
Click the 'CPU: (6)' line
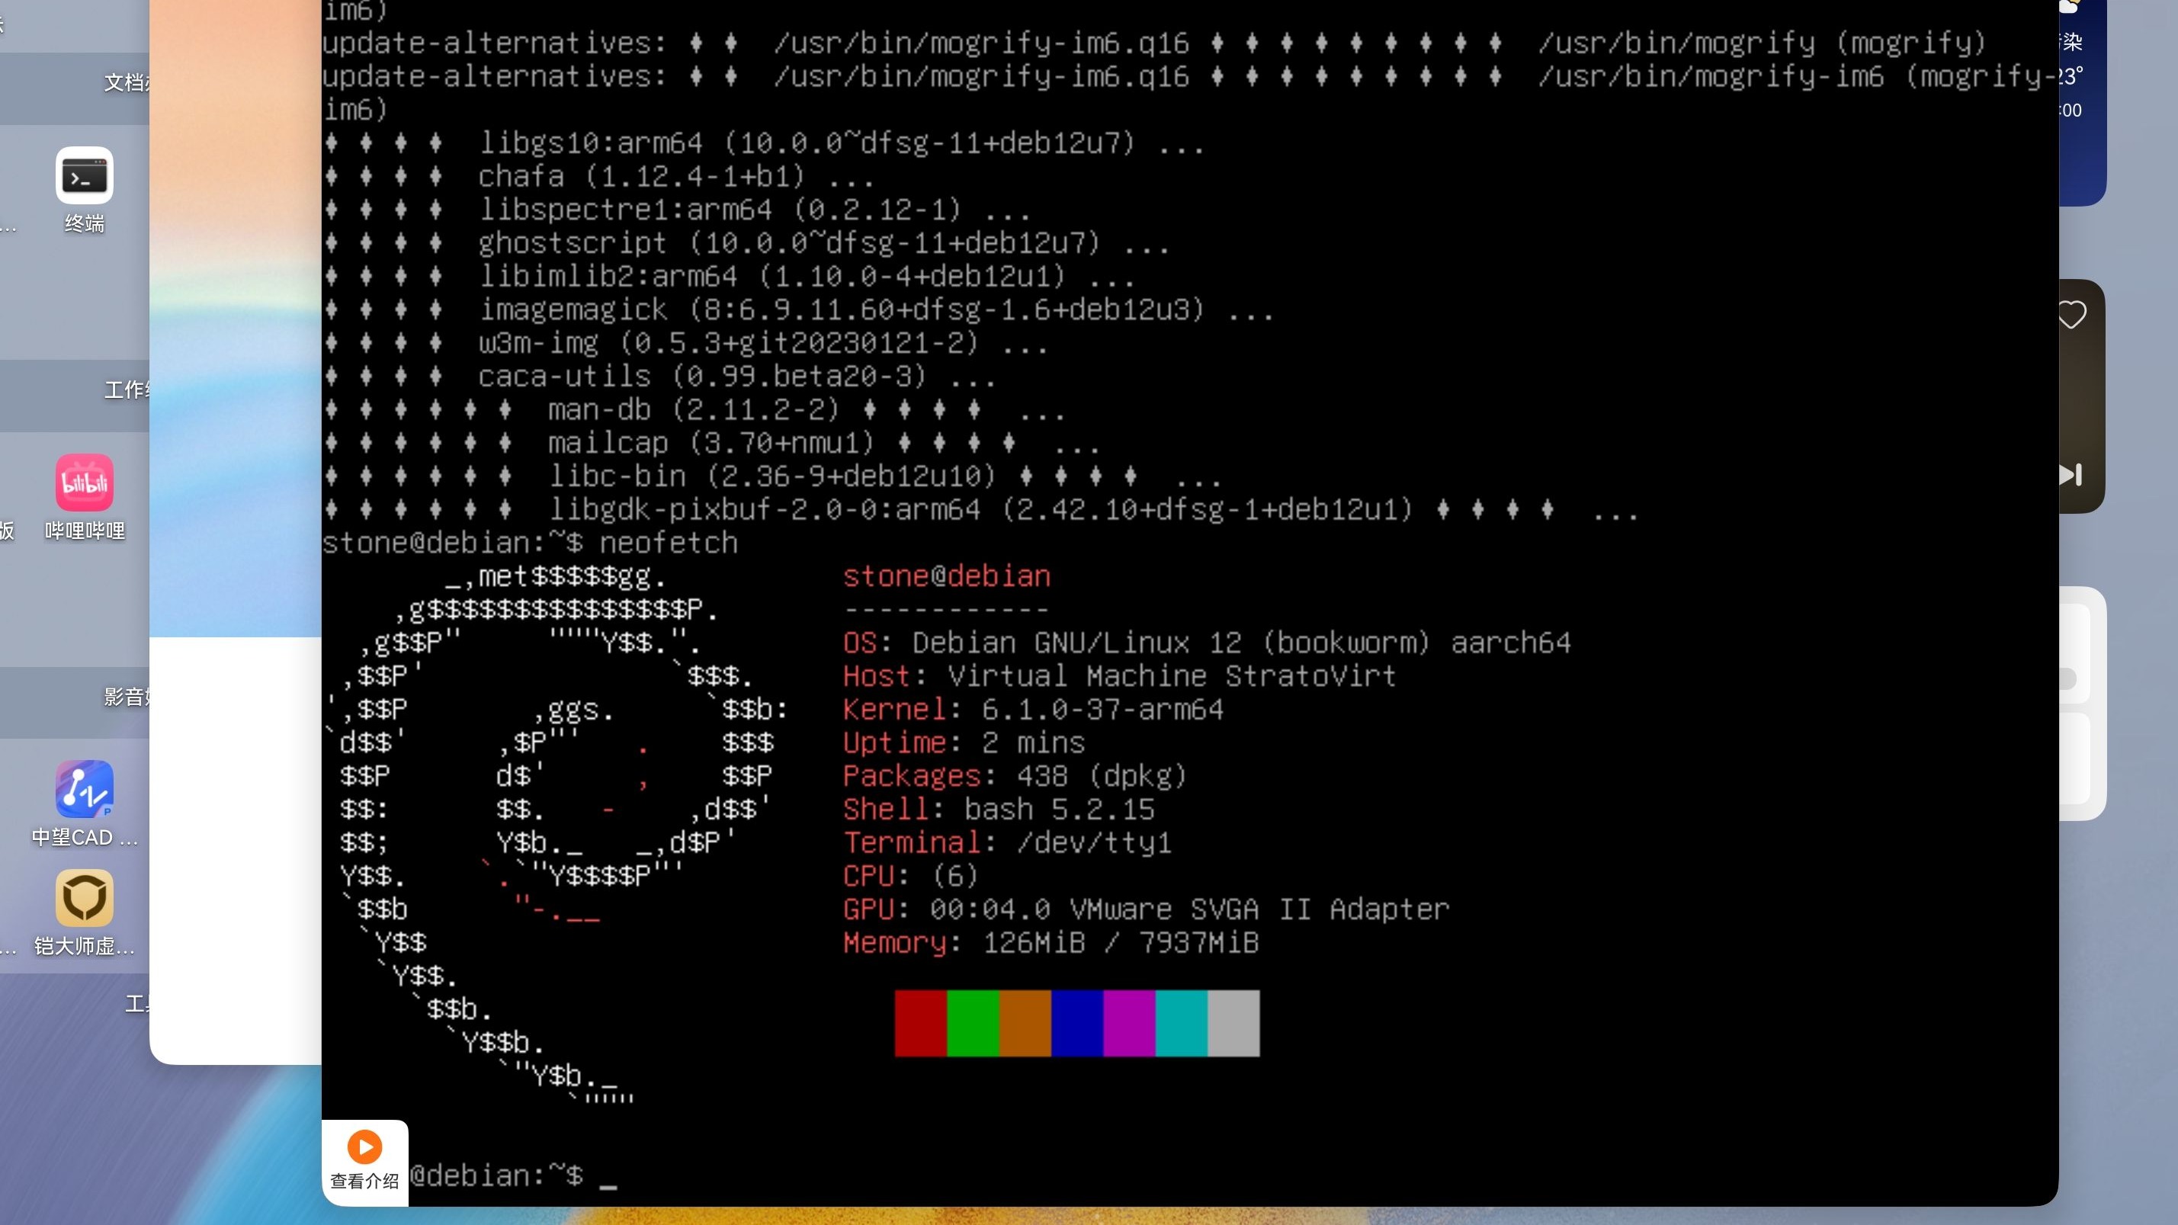click(910, 876)
